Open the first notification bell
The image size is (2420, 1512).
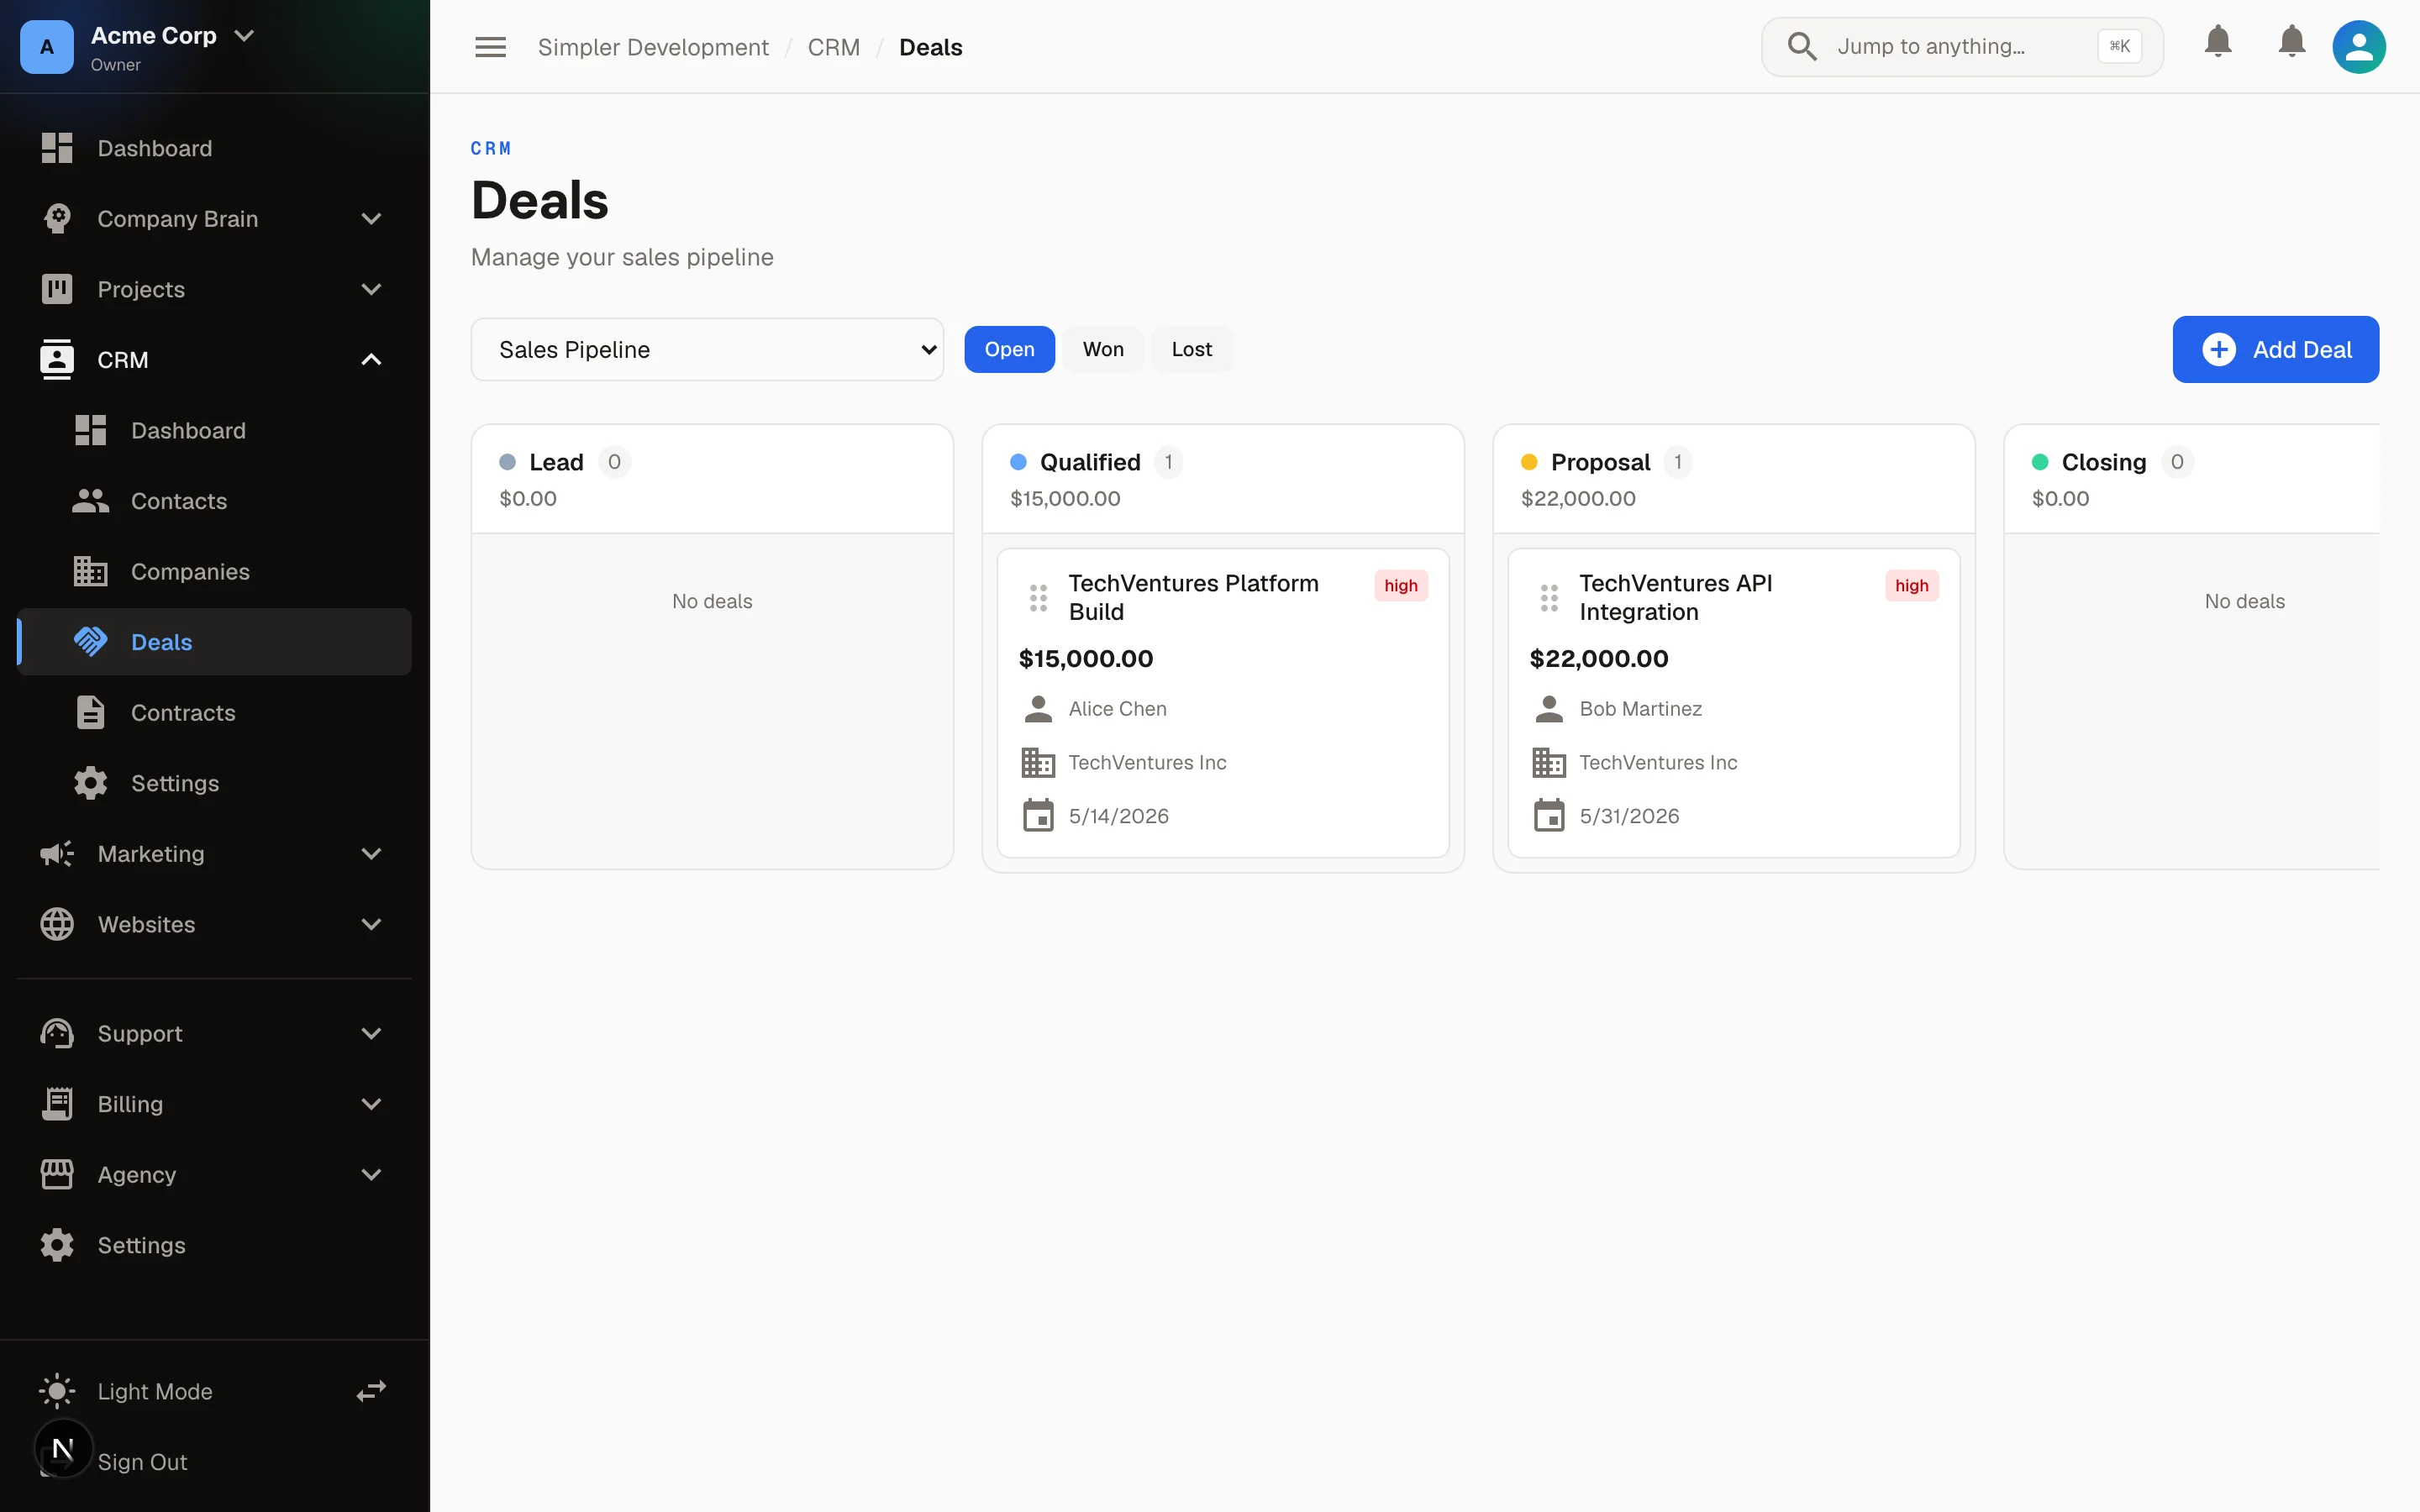click(x=2218, y=41)
